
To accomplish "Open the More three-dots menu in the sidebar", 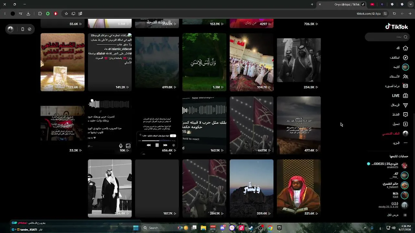I will [405, 143].
